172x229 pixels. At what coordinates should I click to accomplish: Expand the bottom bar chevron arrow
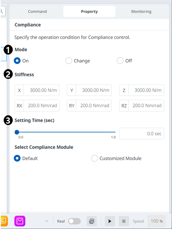point(47,221)
